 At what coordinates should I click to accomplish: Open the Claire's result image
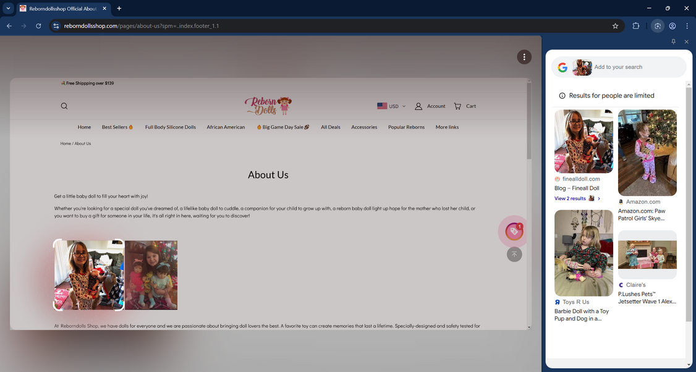click(x=647, y=255)
